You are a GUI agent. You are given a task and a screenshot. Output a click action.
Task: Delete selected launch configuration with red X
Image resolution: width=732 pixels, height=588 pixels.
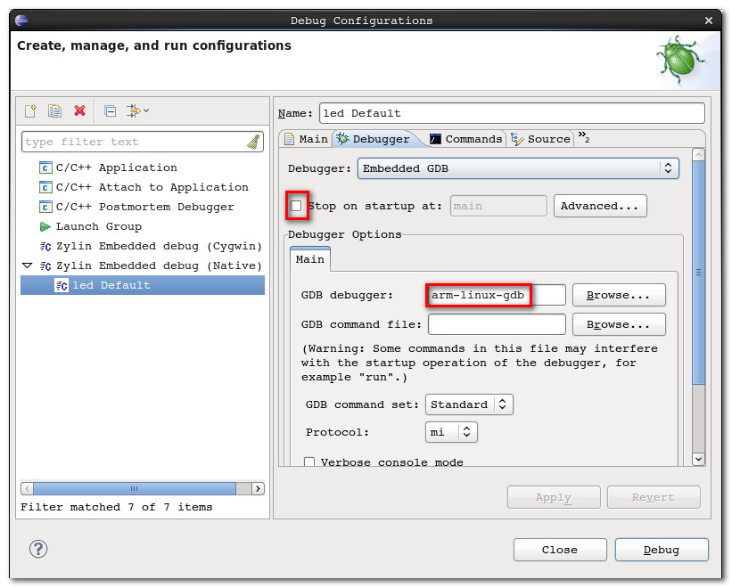click(x=79, y=110)
